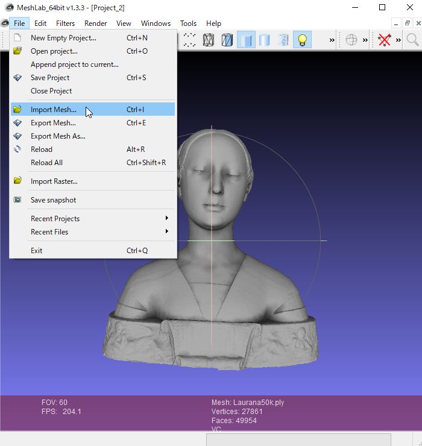The height and width of the screenshot is (446, 422).
Task: Click the 'FPS: 204.1' text
Action: click(x=61, y=412)
